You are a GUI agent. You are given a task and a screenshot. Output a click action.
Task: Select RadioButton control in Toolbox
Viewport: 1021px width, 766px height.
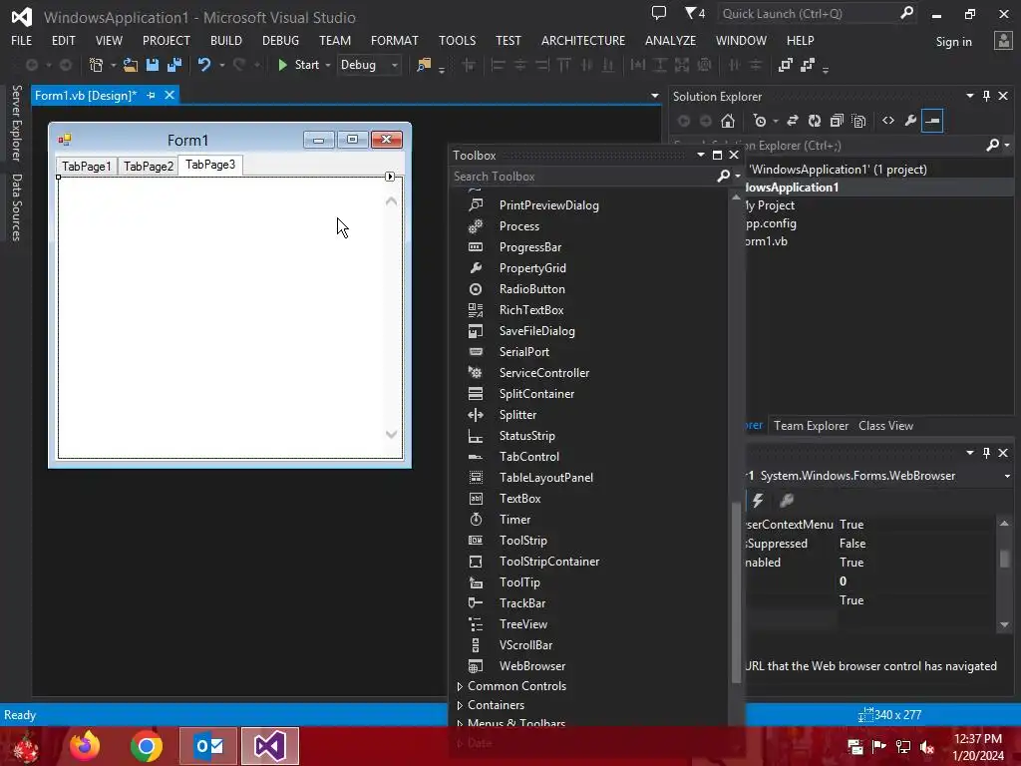[x=531, y=289]
